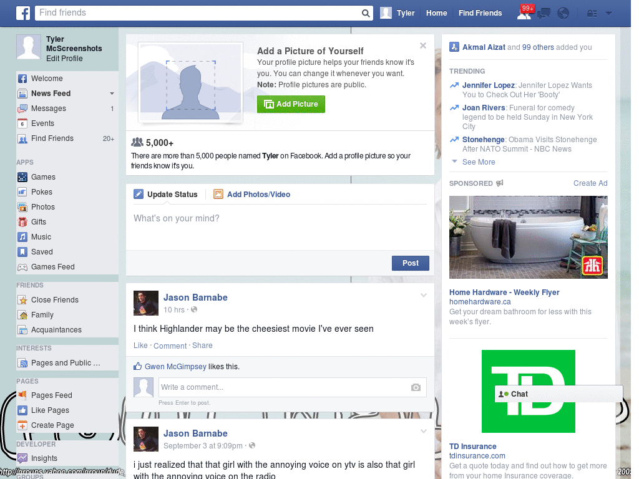
Task: Click the Close Friends star icon
Action: pyautogui.click(x=22, y=300)
